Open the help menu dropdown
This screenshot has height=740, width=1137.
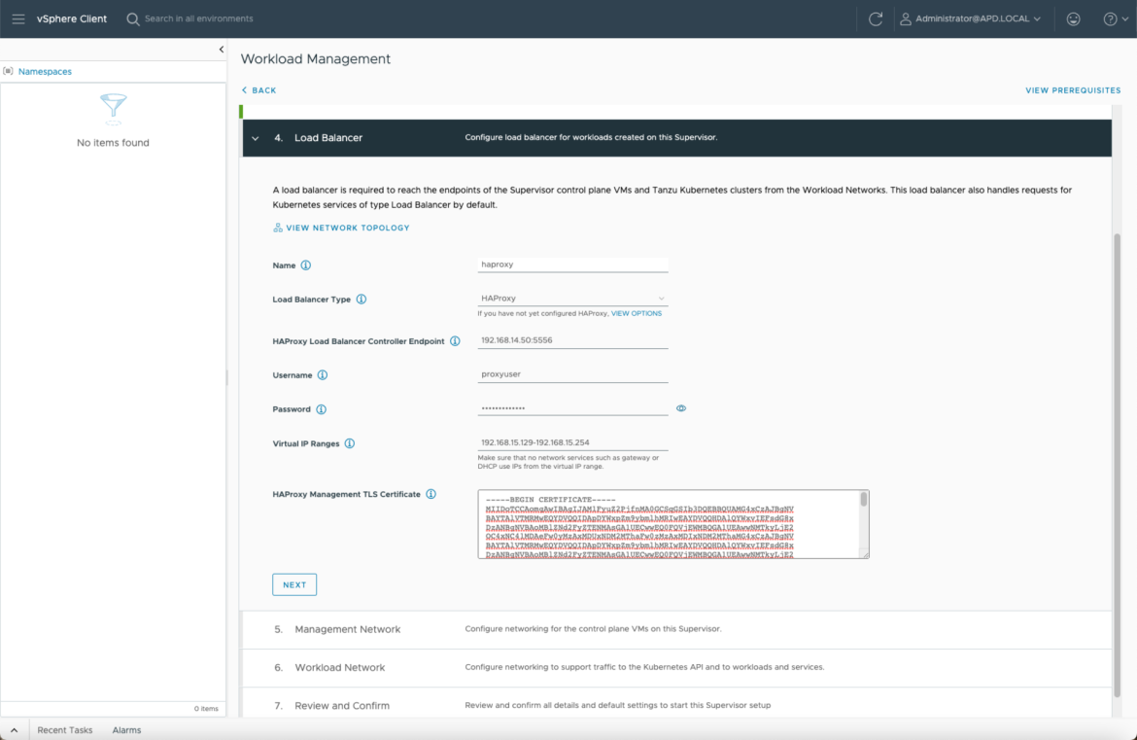pos(1115,18)
